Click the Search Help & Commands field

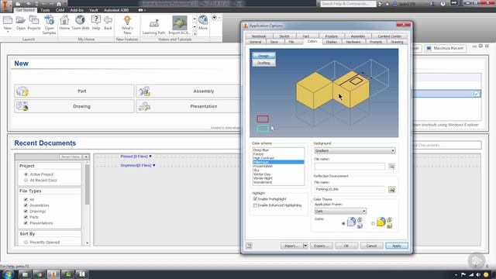pos(347,4)
